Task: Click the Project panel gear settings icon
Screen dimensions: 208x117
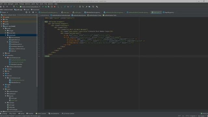Action: click(x=33, y=12)
